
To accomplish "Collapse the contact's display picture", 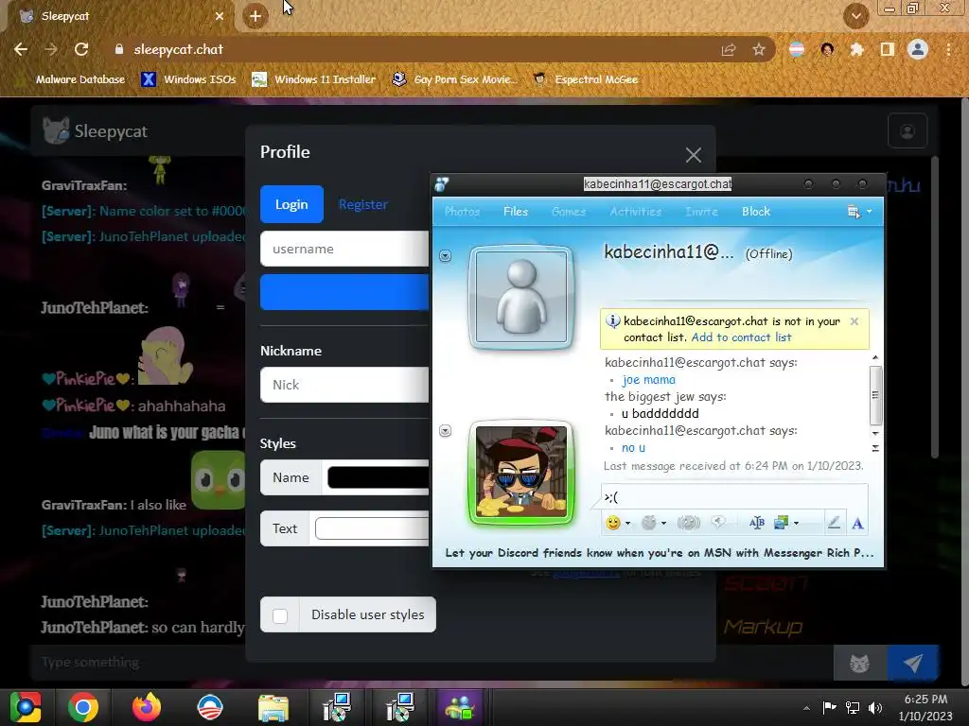I will pyautogui.click(x=445, y=255).
